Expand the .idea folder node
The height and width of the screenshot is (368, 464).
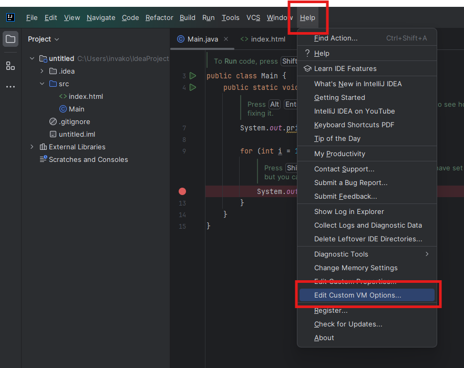click(42, 71)
